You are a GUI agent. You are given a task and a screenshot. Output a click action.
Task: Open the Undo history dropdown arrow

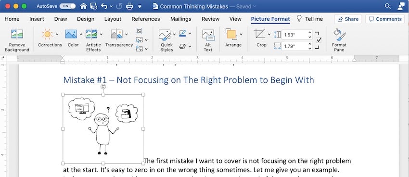coord(111,6)
